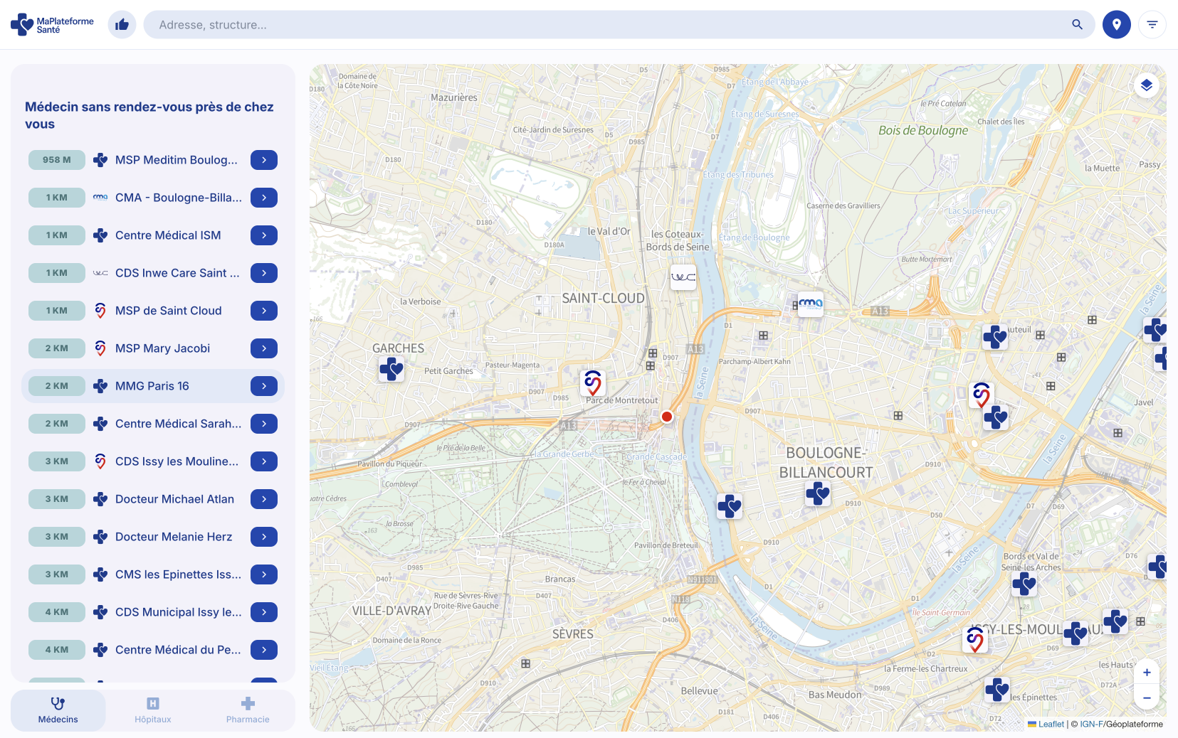Select 'Centre Médical ISM' list entry name
Screen dimensions: 1178x738
(168, 235)
